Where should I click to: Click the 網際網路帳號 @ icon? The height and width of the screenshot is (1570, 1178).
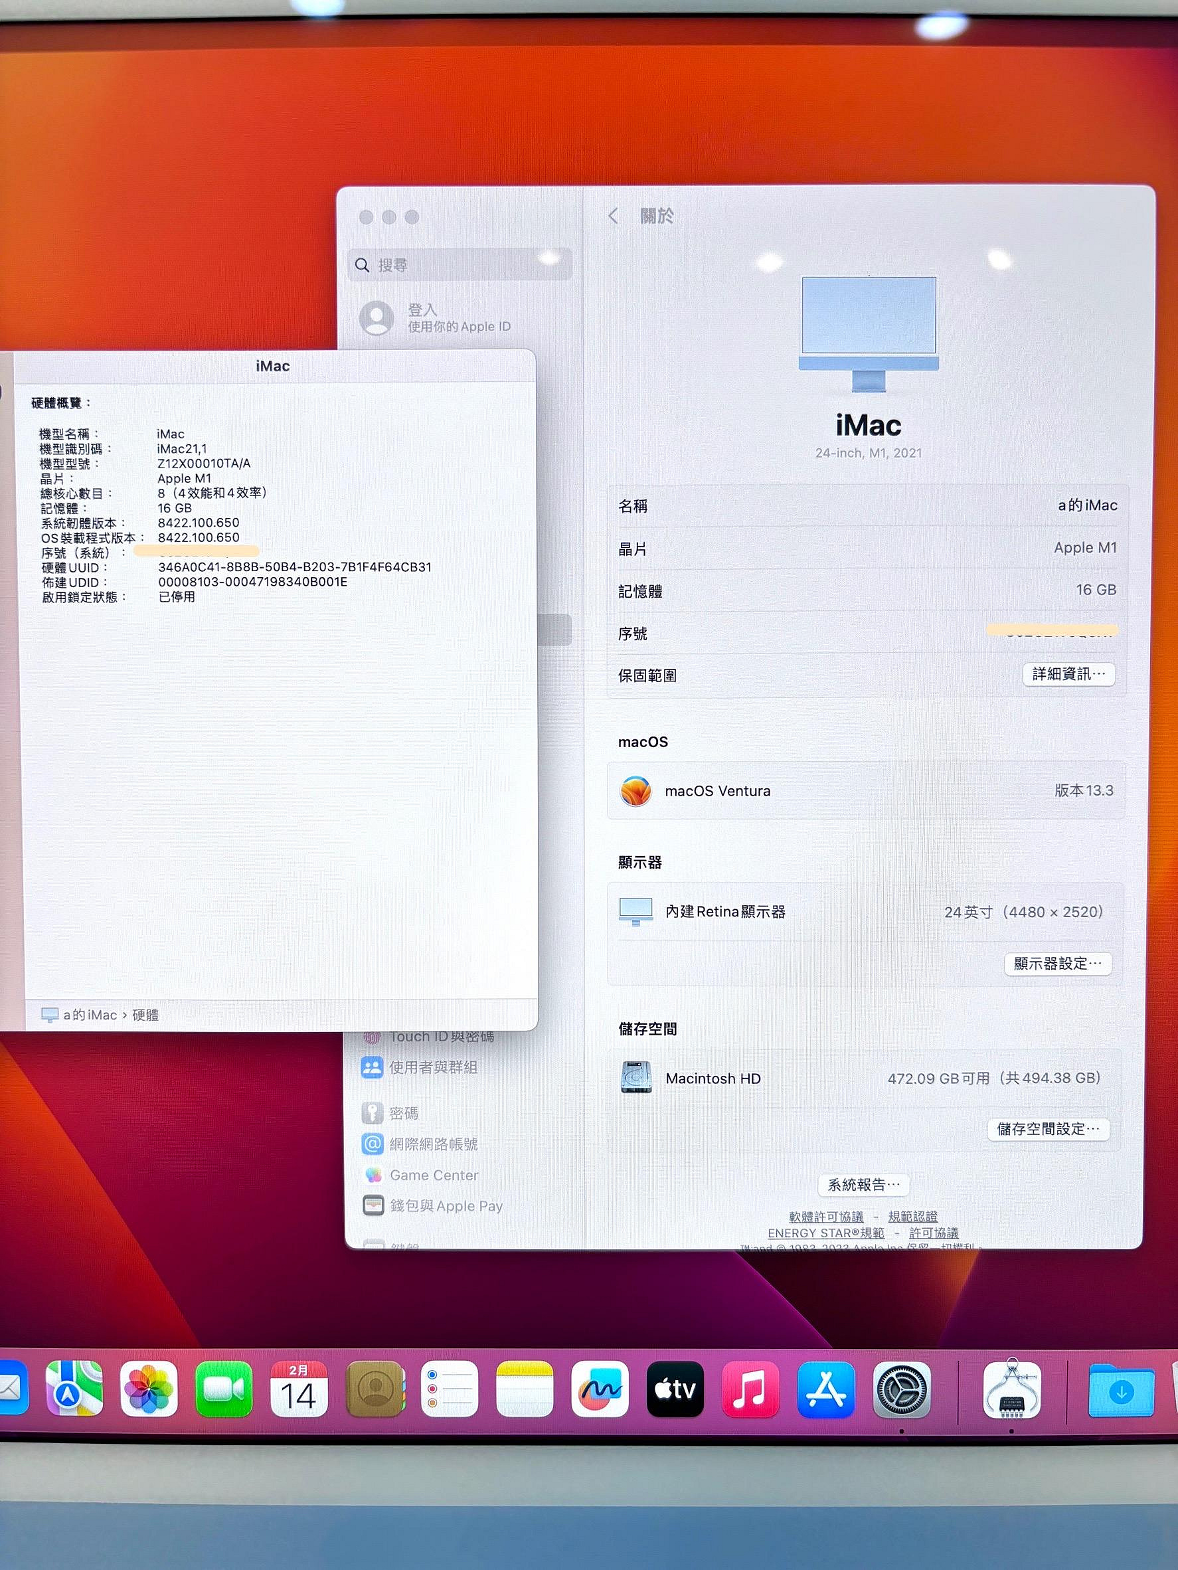(x=372, y=1144)
